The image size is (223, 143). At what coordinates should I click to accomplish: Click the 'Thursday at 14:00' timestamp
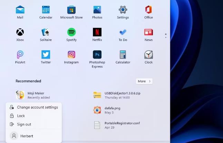[117, 98]
